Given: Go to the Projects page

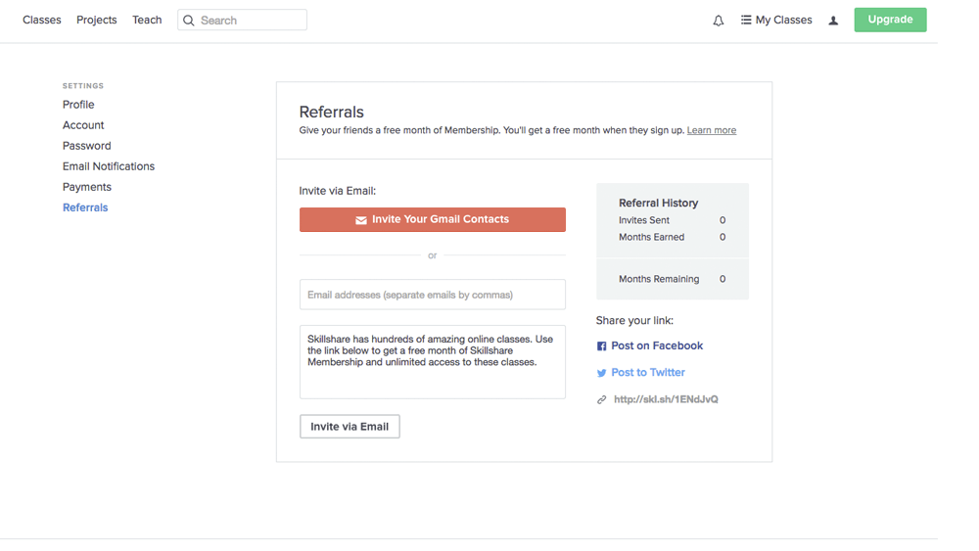Looking at the screenshot, I should pyautogui.click(x=97, y=21).
